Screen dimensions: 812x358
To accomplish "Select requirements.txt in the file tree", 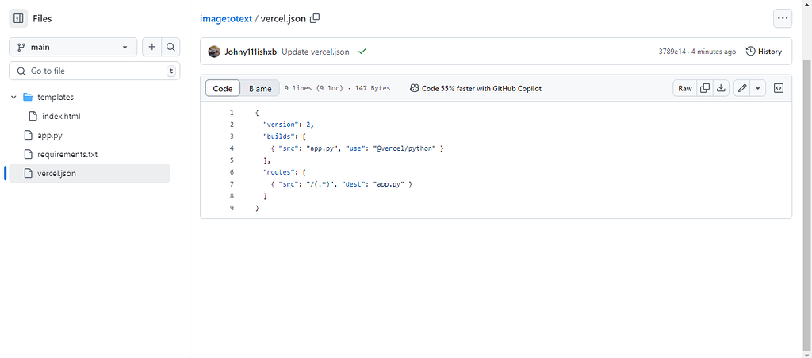I will click(67, 154).
